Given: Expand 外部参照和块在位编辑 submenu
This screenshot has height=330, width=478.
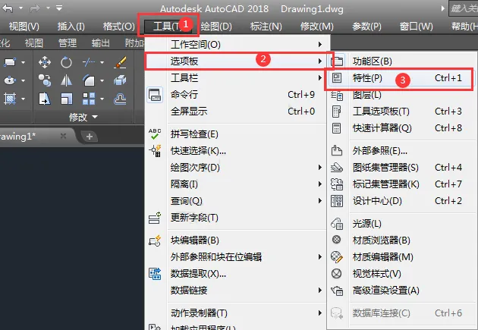Looking at the screenshot, I should [x=237, y=257].
